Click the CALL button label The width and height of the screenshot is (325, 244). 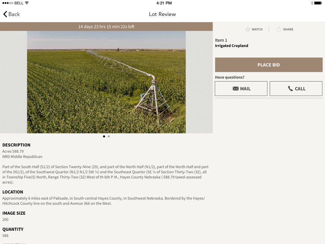[x=300, y=88]
